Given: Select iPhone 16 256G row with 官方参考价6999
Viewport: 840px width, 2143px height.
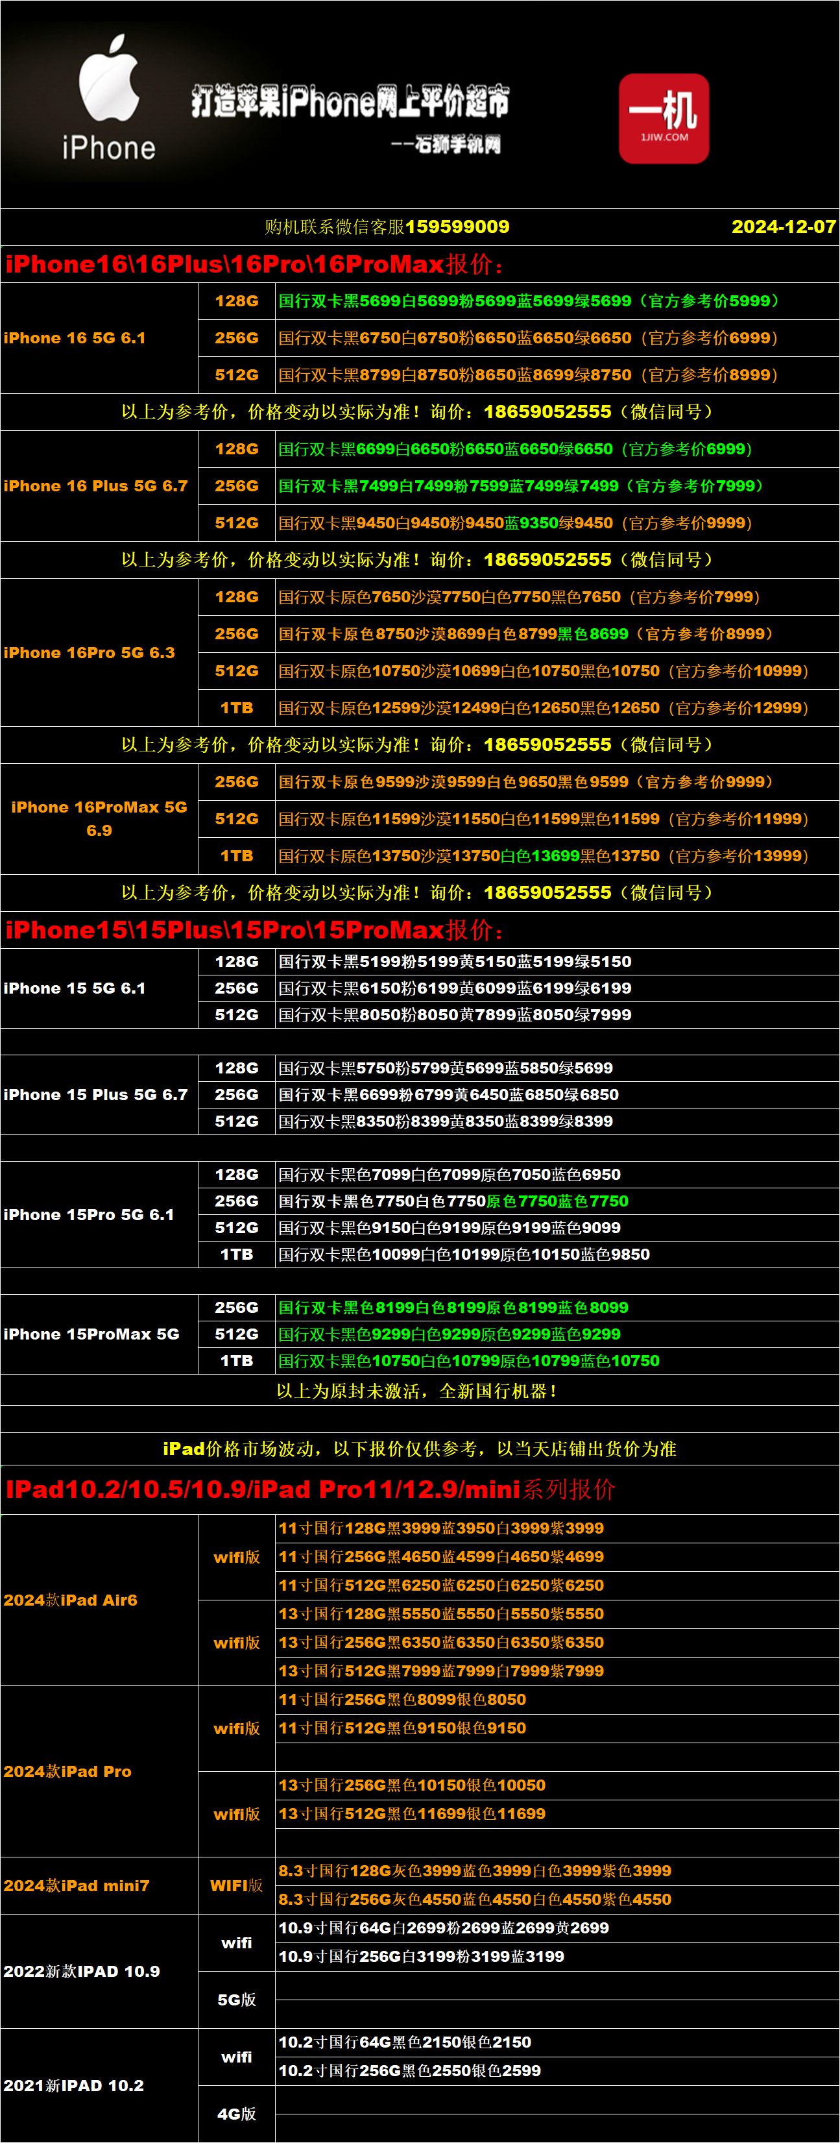Looking at the screenshot, I should point(557,337).
